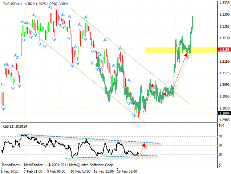Select the green circle marker on chart
Image resolution: width=231 pixels, height=174 pixels.
point(98,64)
